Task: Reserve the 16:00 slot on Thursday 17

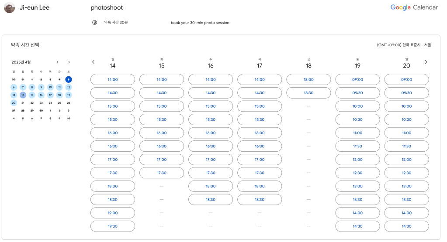Action: [x=260, y=133]
